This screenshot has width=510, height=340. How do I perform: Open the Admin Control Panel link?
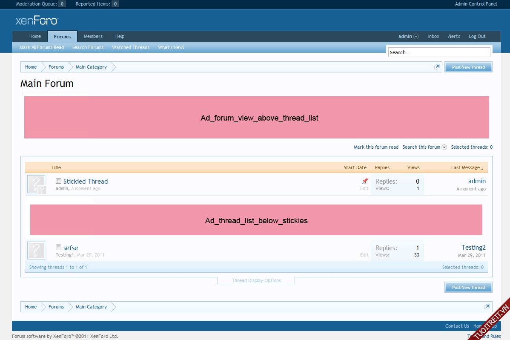476,4
